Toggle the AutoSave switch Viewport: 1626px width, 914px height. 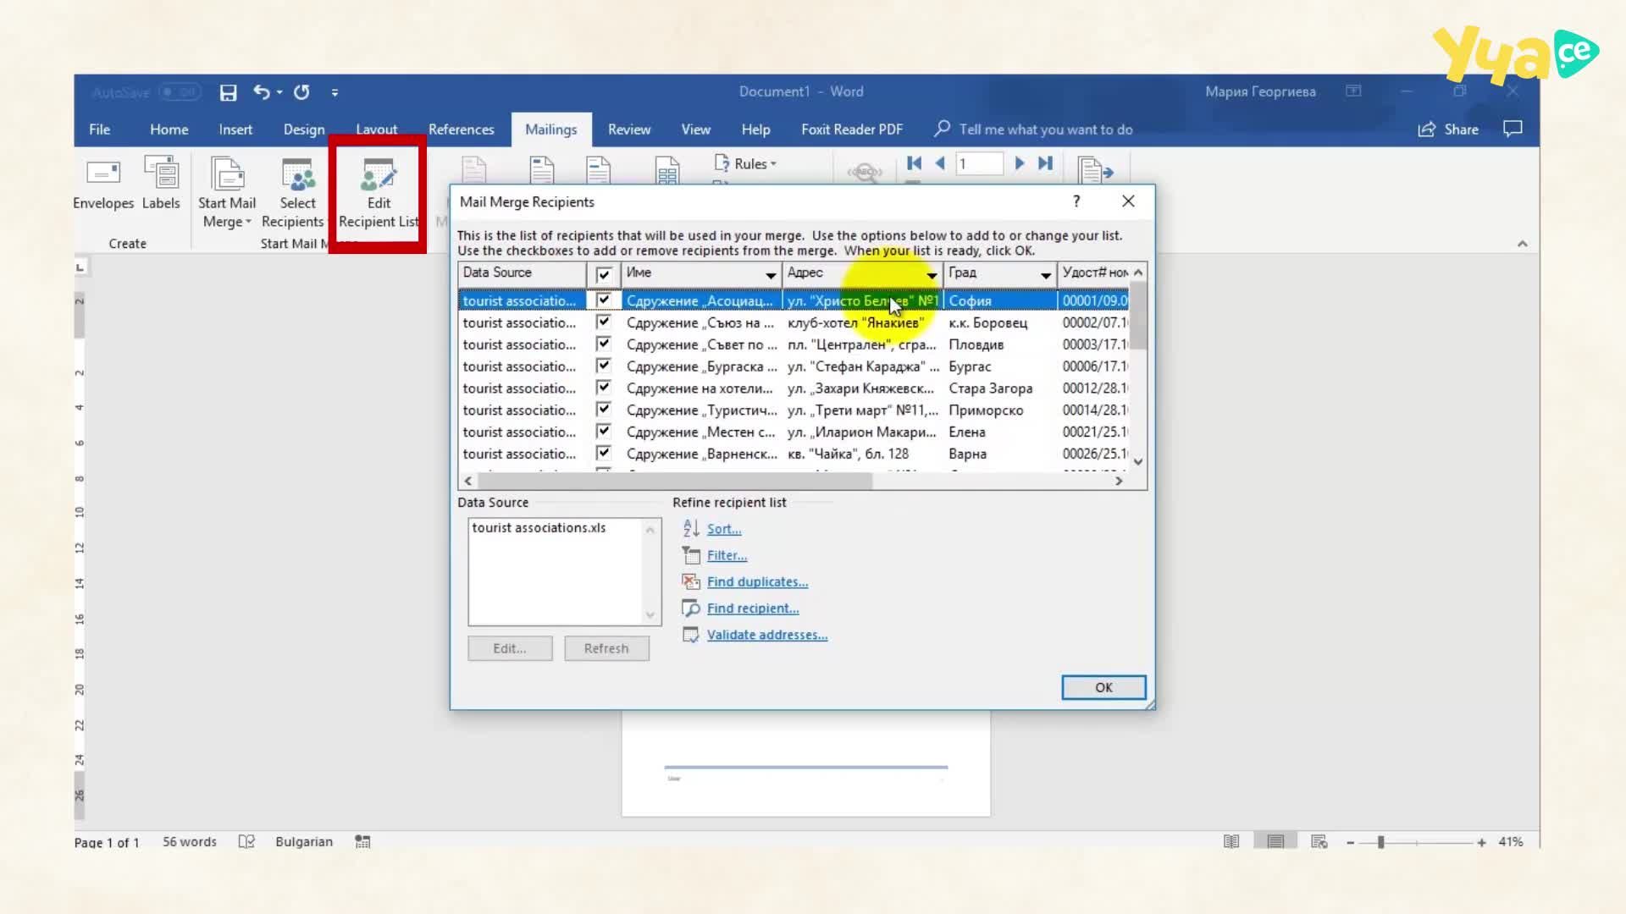(x=180, y=92)
